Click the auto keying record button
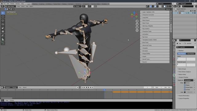 click(78, 87)
